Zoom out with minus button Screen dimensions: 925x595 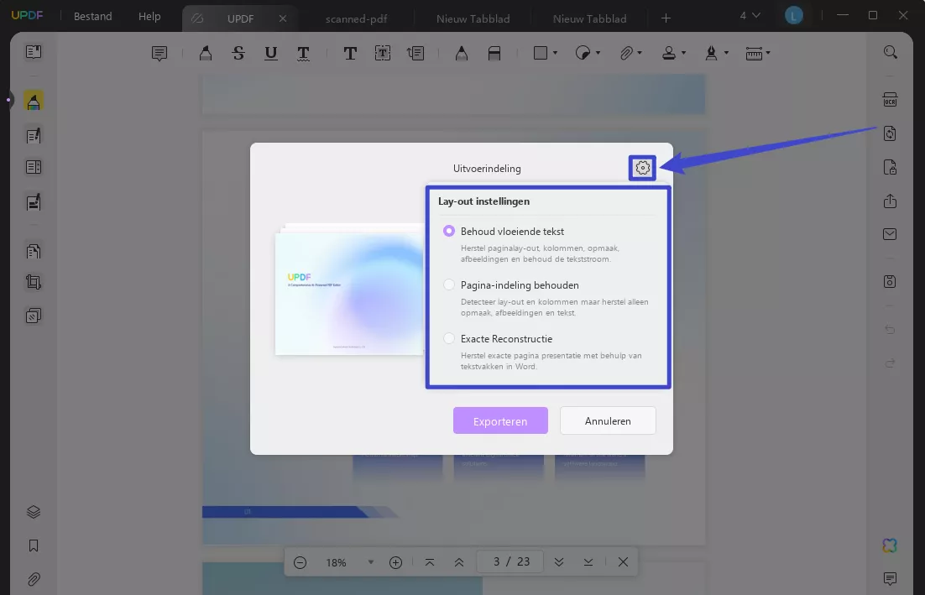300,562
